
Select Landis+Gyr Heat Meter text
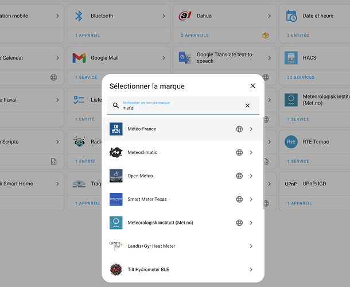point(151,246)
